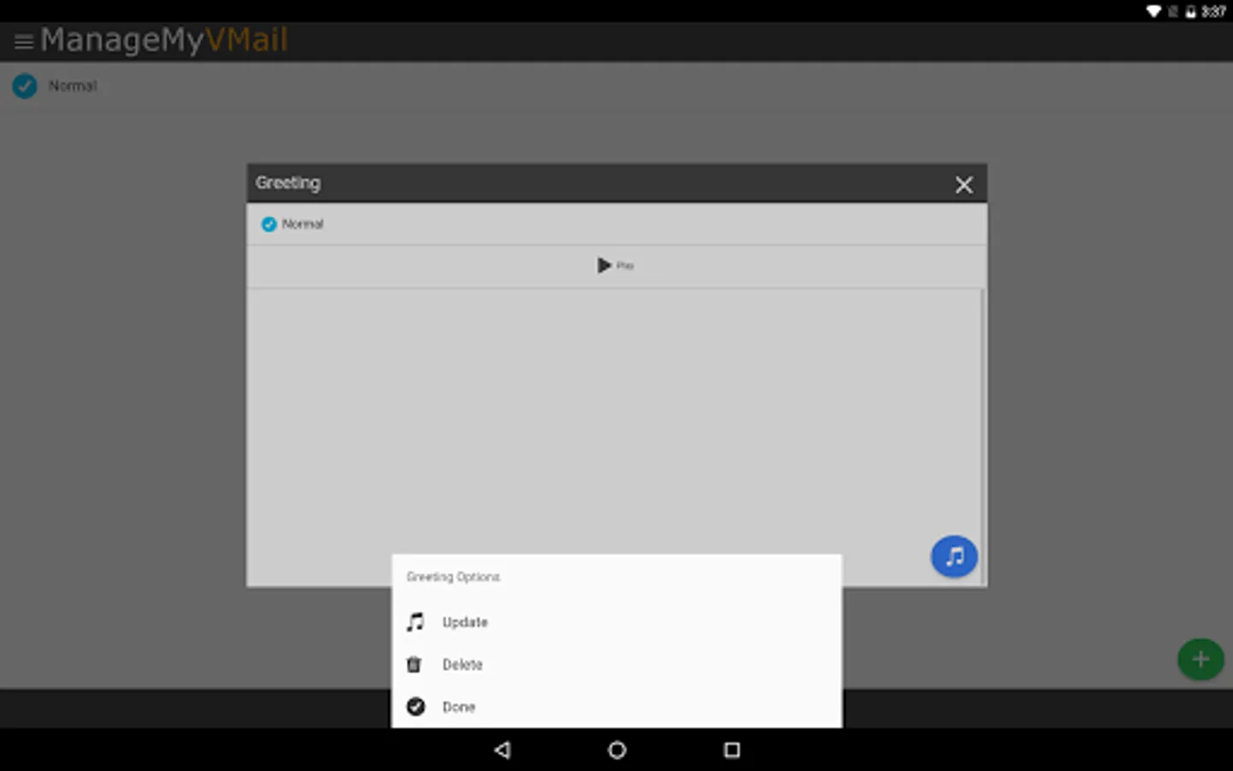Click the clock time in status bar
This screenshot has height=771, width=1233.
(1213, 11)
